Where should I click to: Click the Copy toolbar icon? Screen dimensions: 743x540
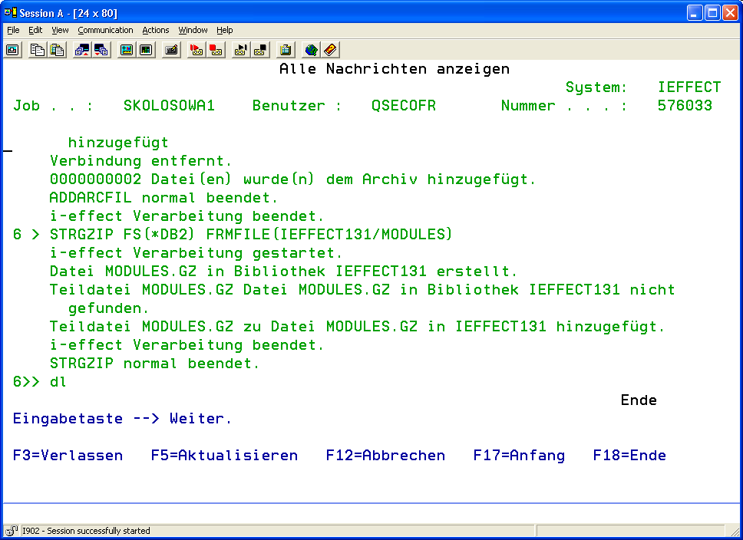click(37, 50)
